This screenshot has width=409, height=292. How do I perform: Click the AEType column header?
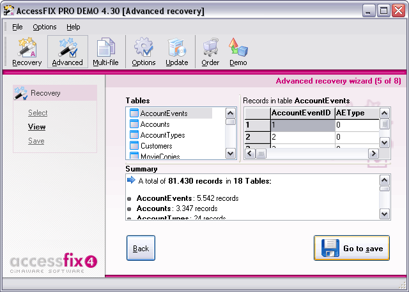click(x=357, y=113)
